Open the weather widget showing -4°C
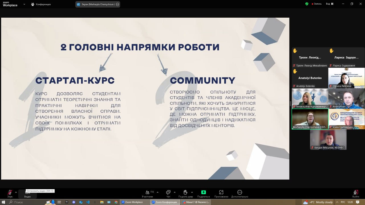Screen dimensions: 365x205 click(x=318, y=202)
